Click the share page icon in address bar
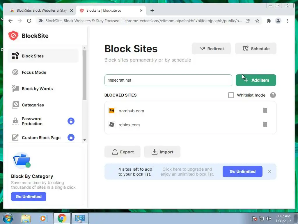The image size is (298, 224). click(248, 21)
